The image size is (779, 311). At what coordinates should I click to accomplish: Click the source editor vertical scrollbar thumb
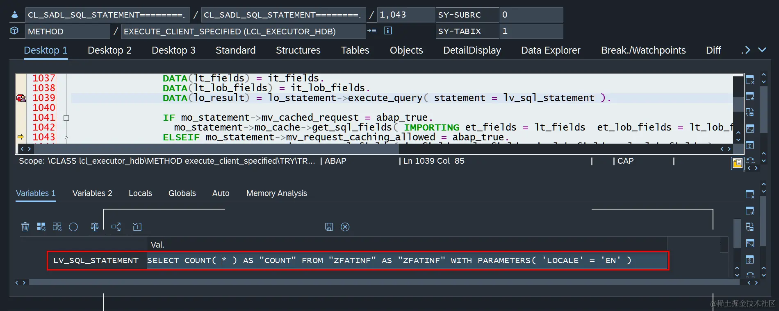click(x=738, y=104)
